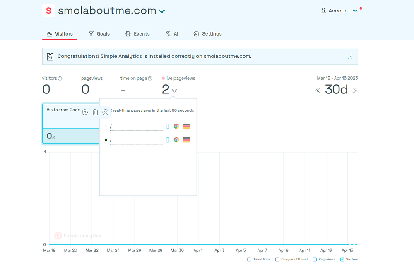Click the second live pageview path /

click(136, 140)
